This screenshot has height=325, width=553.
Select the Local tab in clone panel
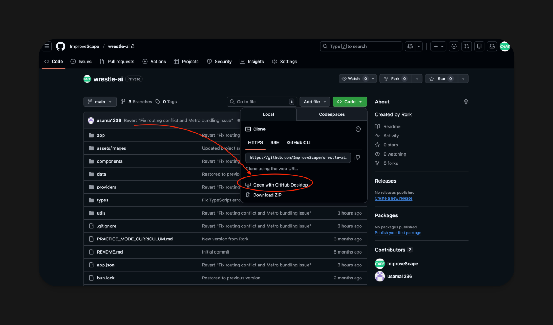268,114
